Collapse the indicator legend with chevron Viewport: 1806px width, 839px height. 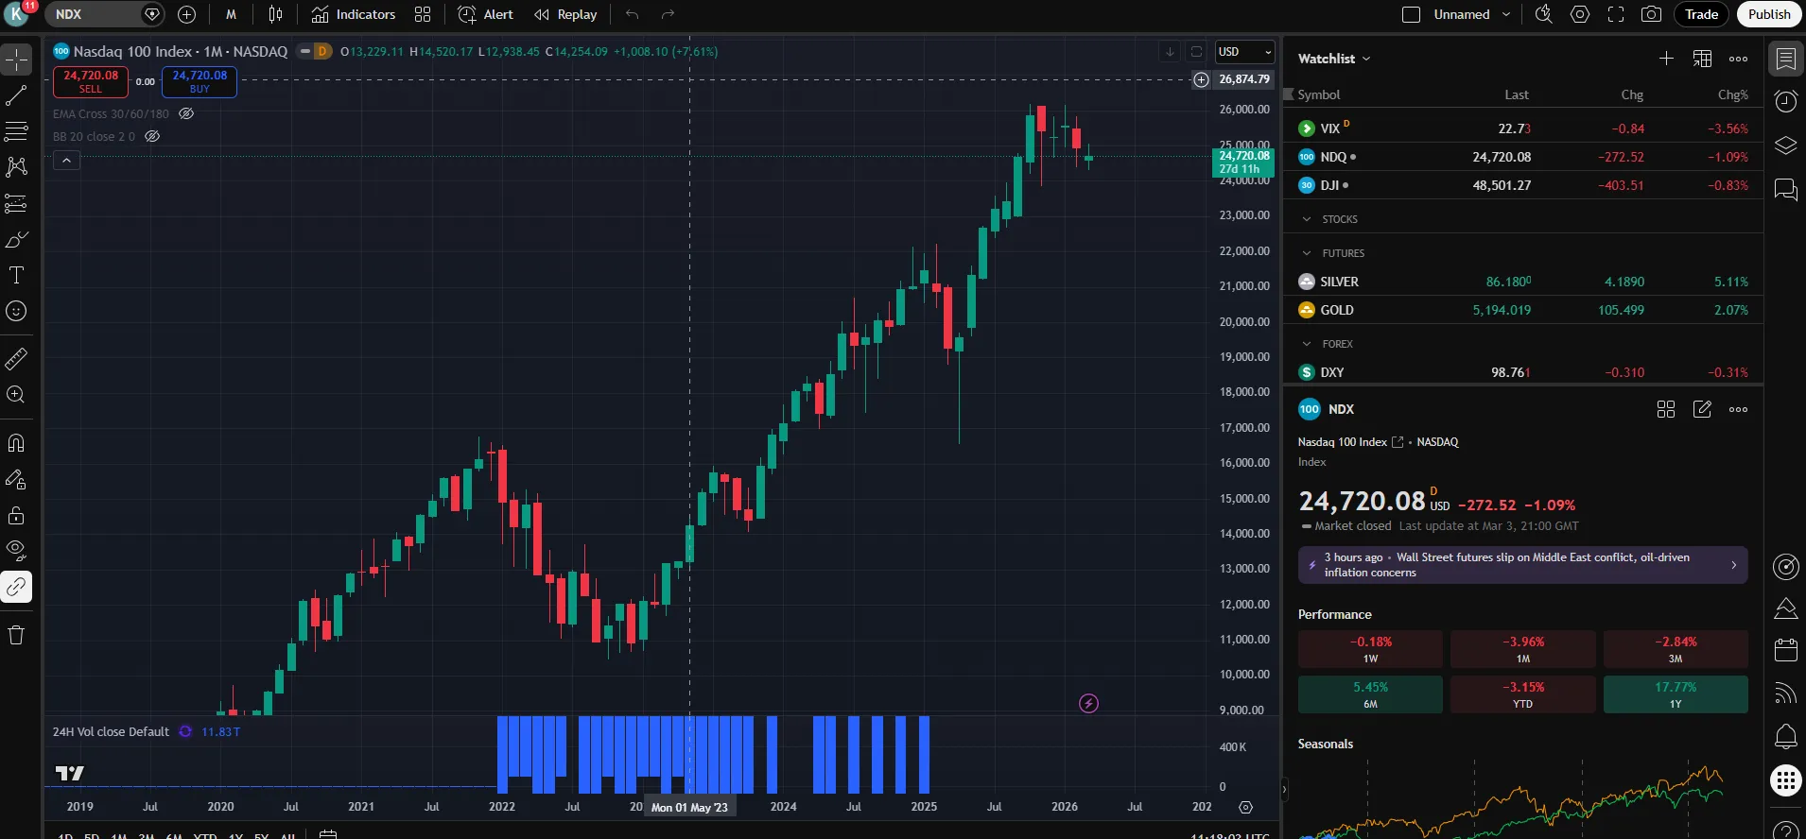pos(66,161)
